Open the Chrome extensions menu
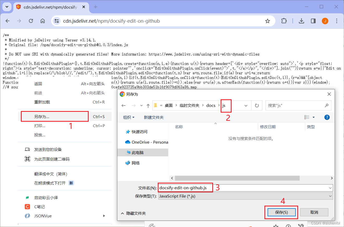The height and width of the screenshot is (227, 344). tap(284, 21)
